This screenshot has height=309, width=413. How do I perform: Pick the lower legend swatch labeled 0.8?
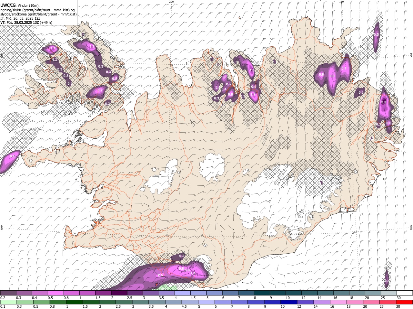coord(58,302)
